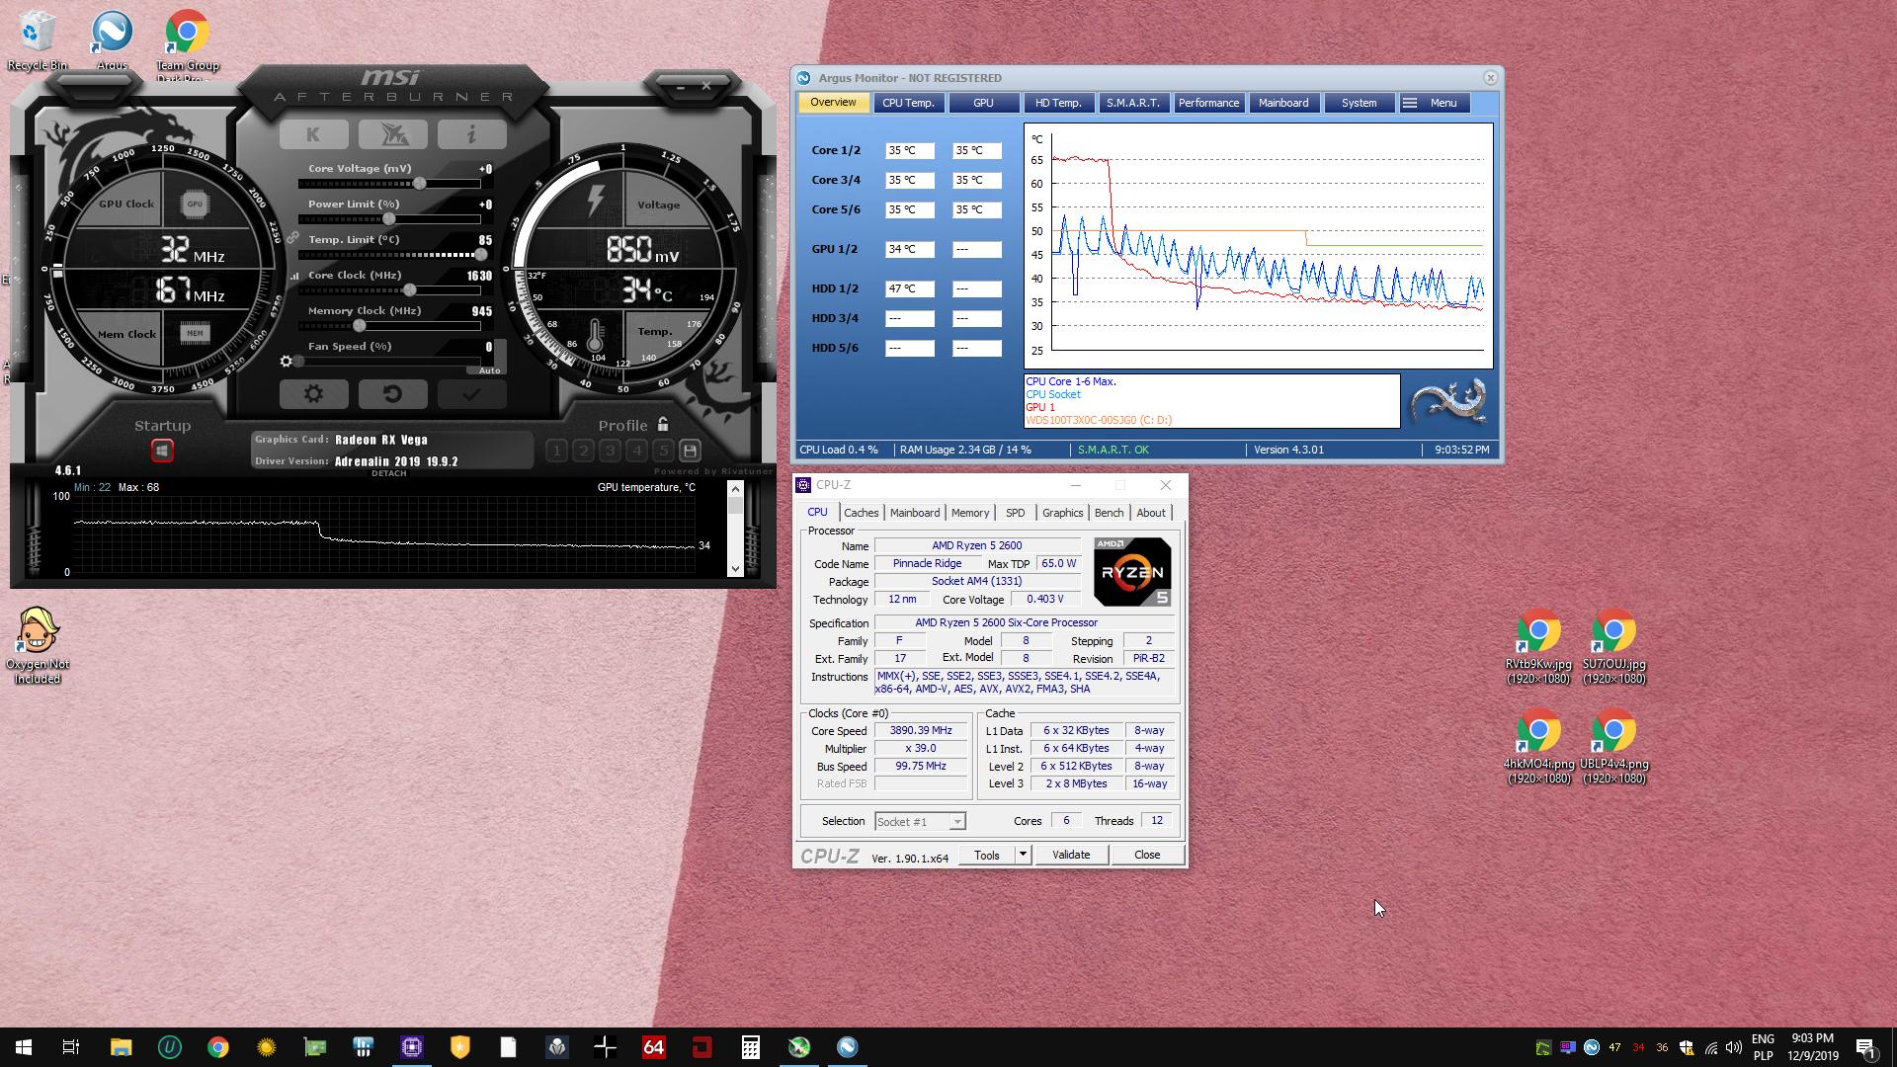The width and height of the screenshot is (1897, 1067).
Task: Select Afterburner profile slot 3
Action: [610, 451]
